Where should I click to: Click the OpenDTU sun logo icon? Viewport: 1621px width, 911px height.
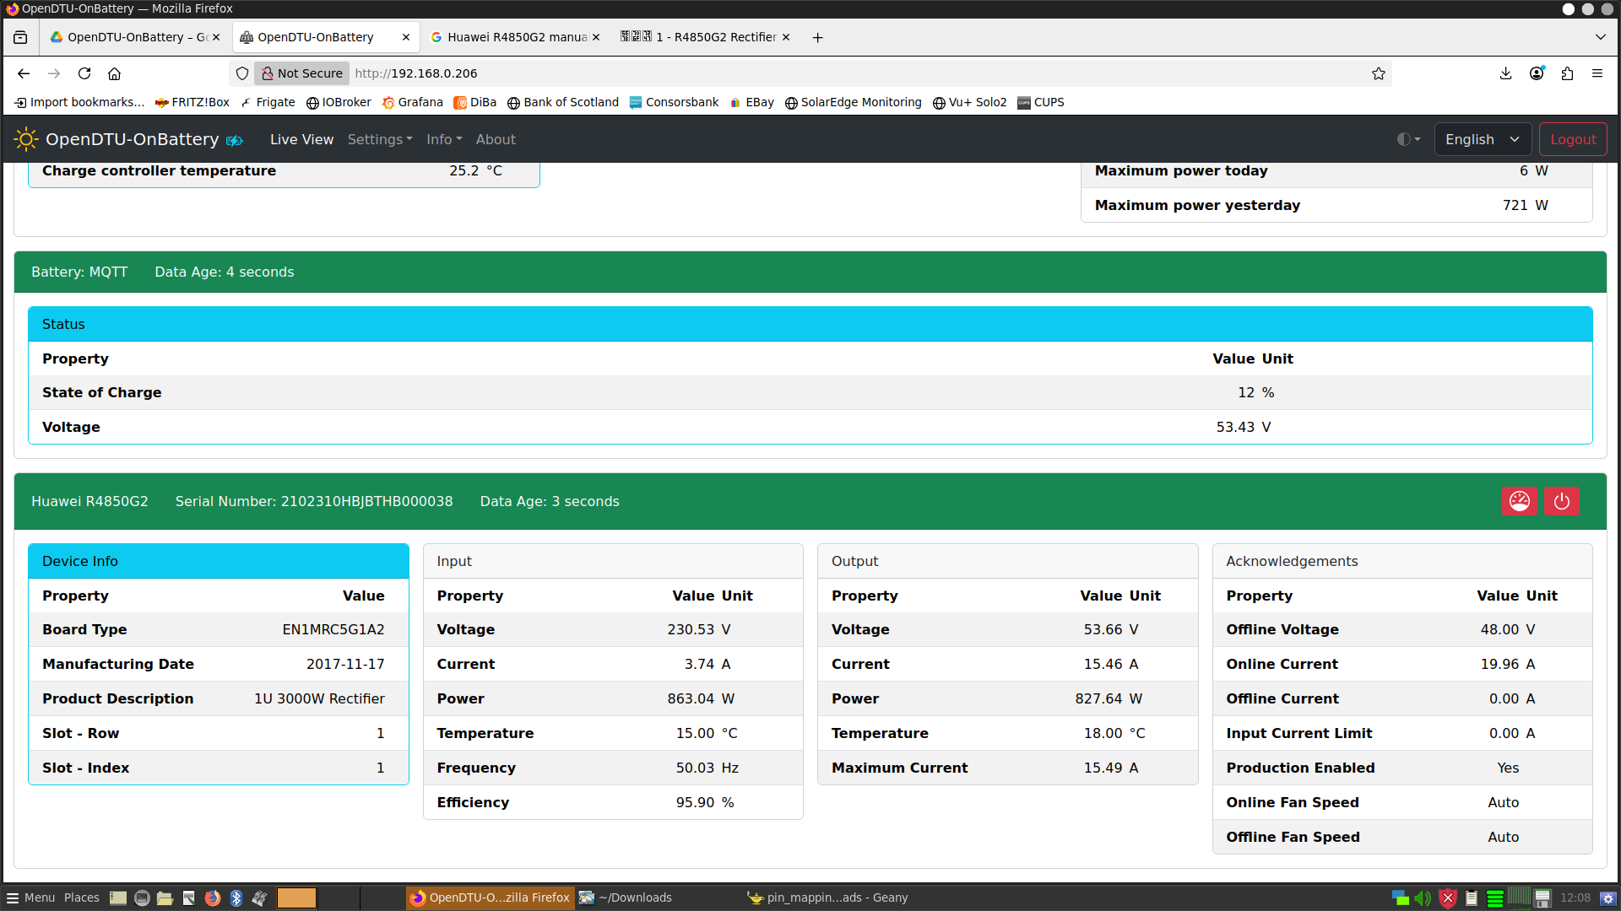click(x=26, y=139)
